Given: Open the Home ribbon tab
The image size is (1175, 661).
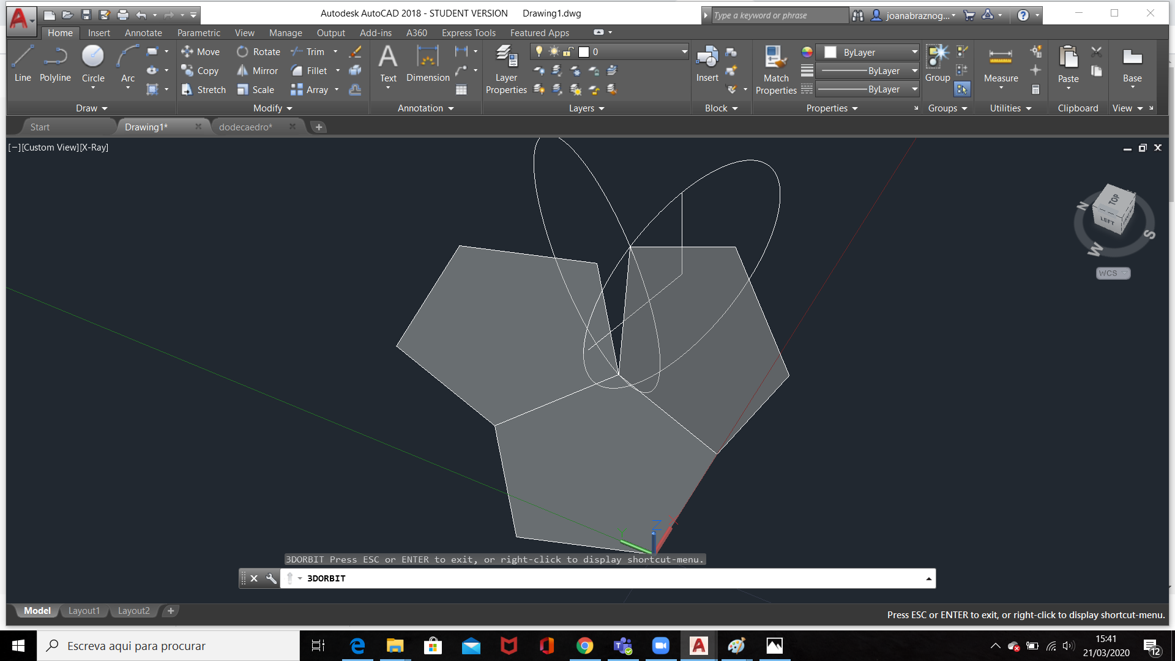Looking at the screenshot, I should coord(60,33).
